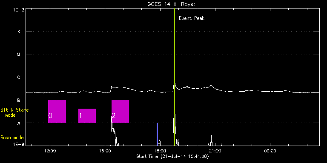Viewport: 327px width, 163px height.
Task: Click the 'Sit & Stare mode' label
Action: click(14, 112)
